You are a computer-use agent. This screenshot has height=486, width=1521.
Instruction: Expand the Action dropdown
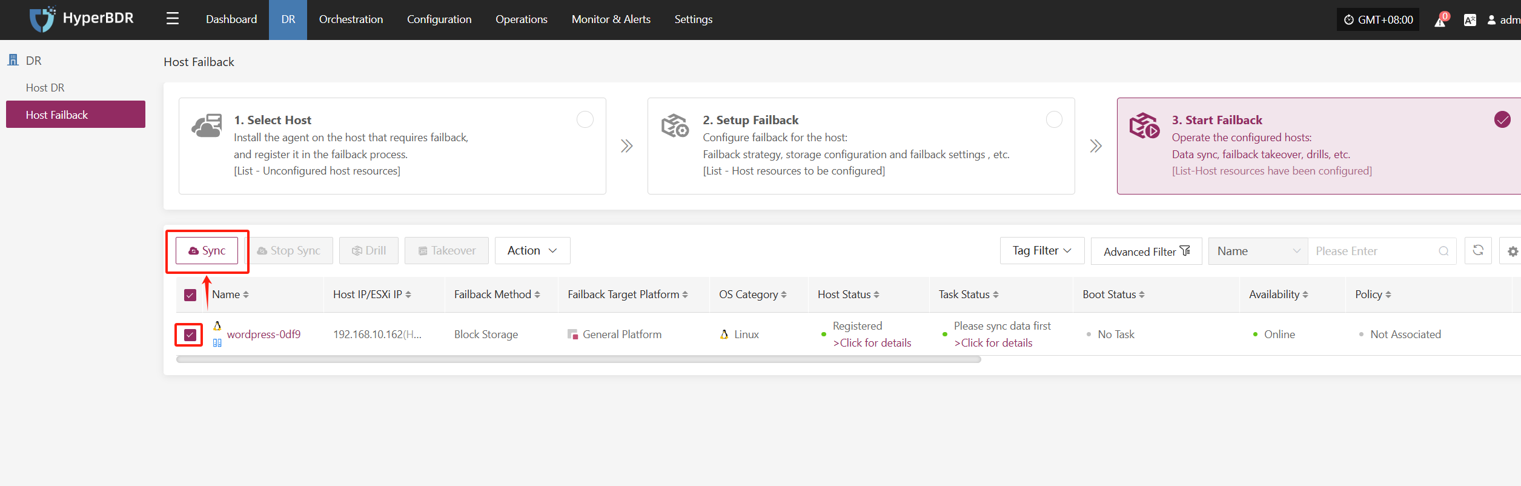(532, 250)
